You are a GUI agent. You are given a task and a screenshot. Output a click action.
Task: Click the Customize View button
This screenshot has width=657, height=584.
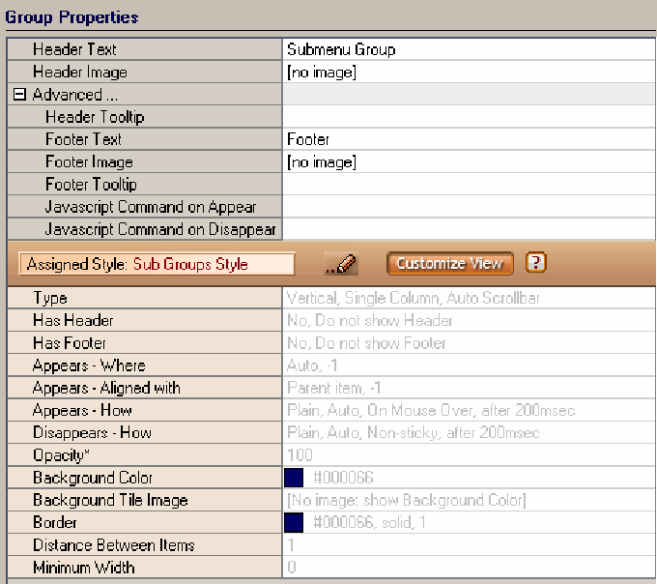pos(450,263)
